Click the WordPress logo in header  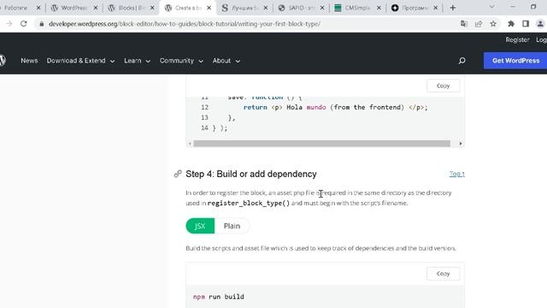click(3, 61)
